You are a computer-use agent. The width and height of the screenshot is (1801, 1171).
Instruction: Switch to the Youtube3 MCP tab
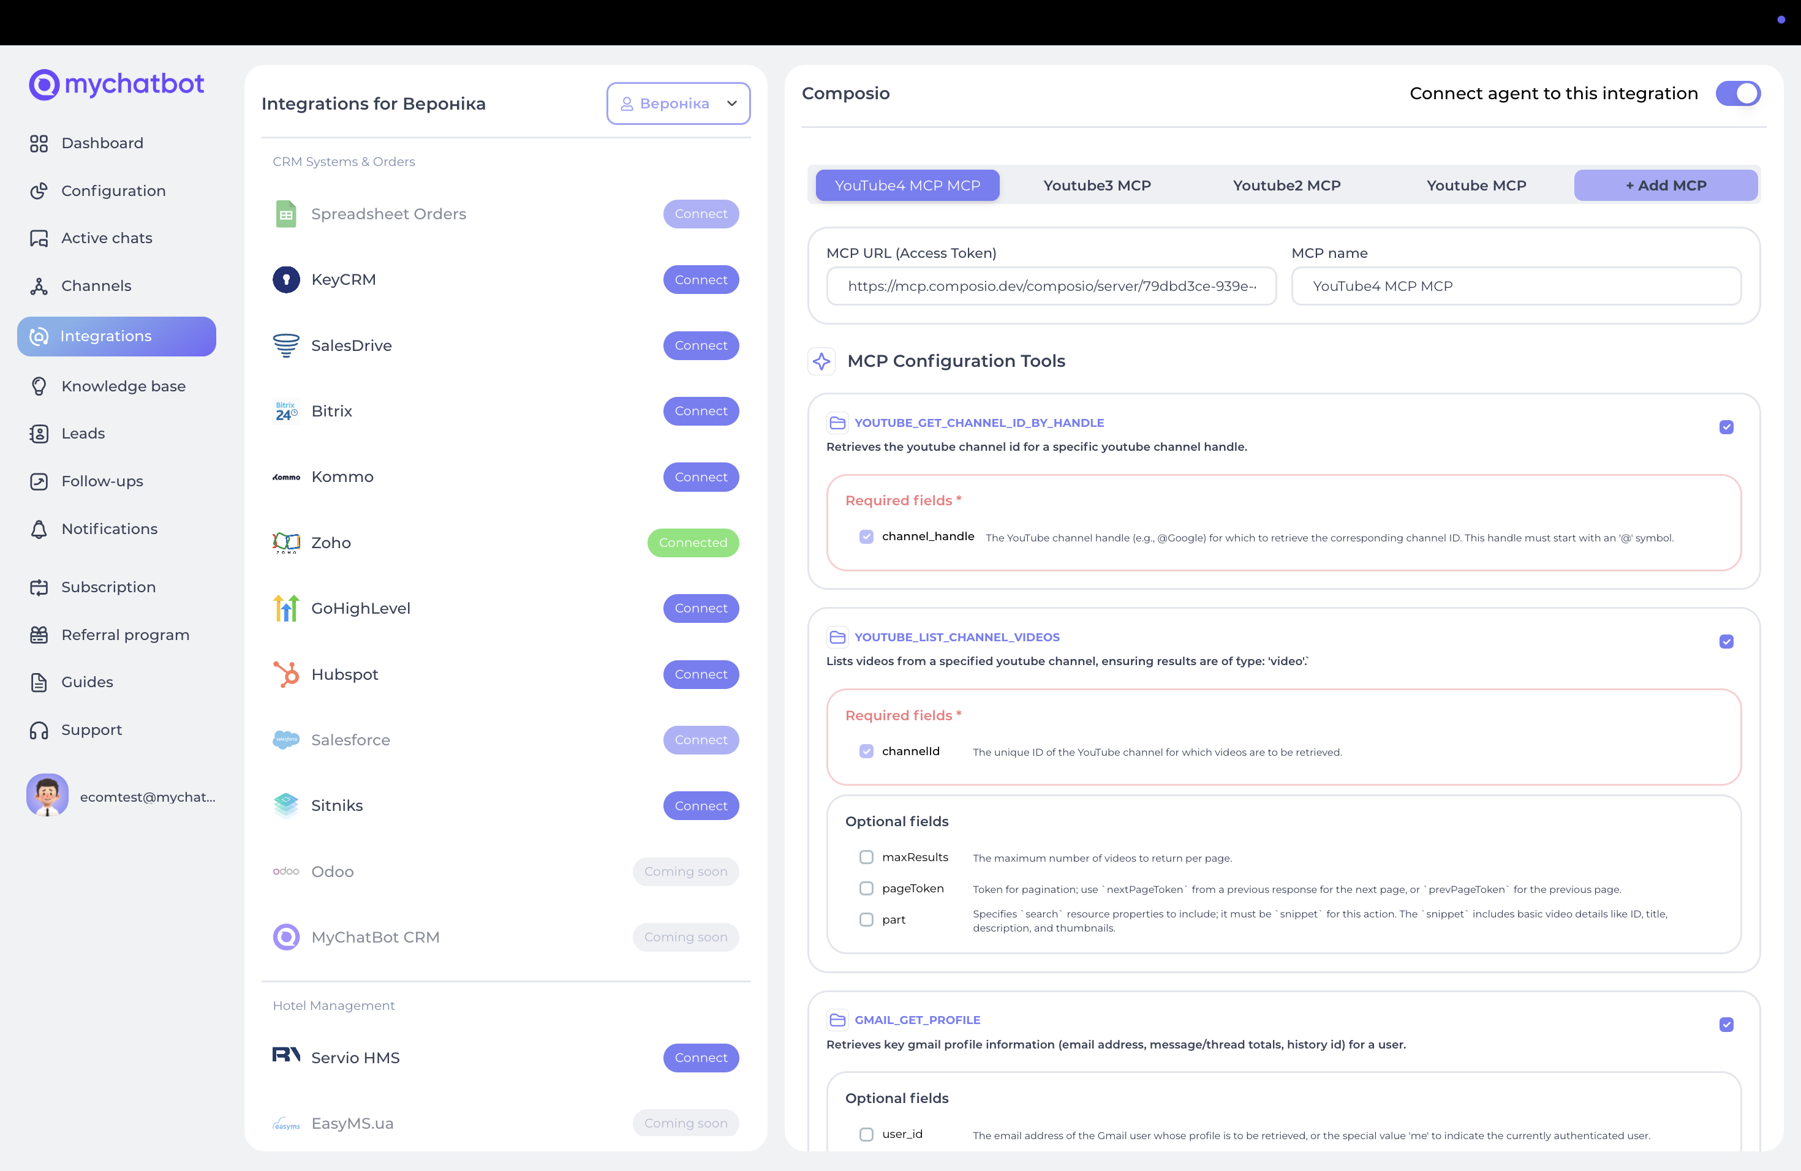pyautogui.click(x=1097, y=186)
